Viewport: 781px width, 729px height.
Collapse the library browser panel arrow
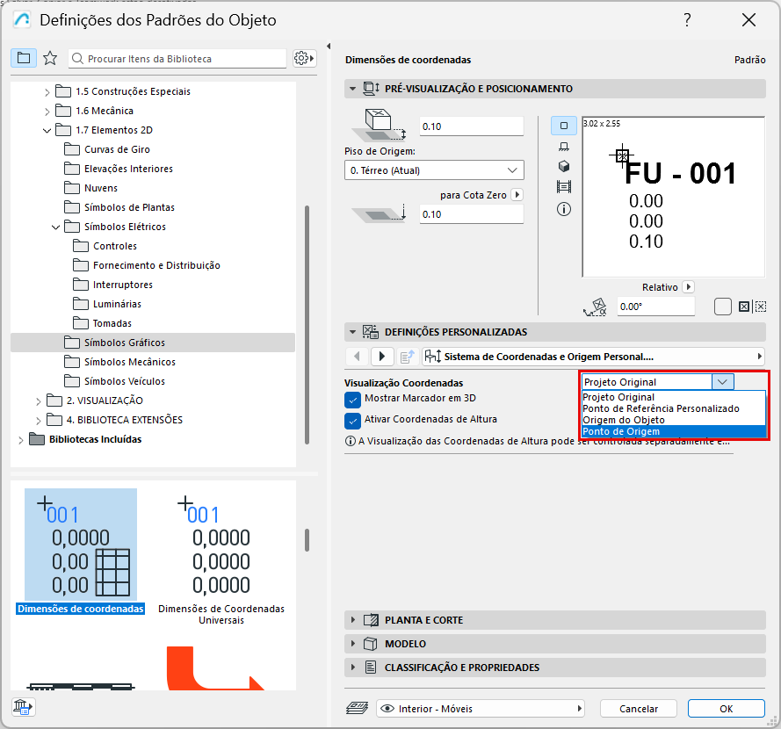pos(329,47)
